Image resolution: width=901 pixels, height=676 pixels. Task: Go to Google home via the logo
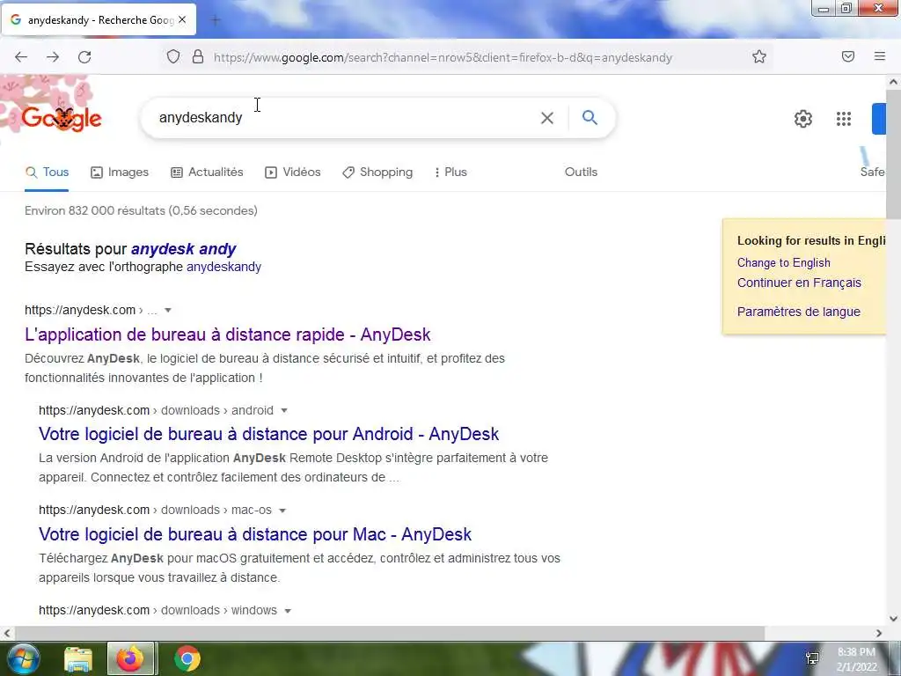coord(62,119)
